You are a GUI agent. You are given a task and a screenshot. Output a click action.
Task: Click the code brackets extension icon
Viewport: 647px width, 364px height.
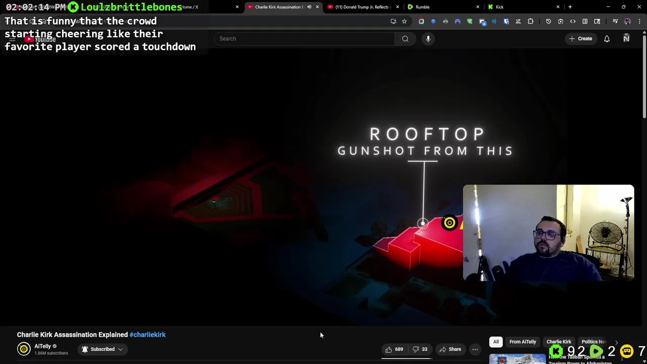coord(573,21)
